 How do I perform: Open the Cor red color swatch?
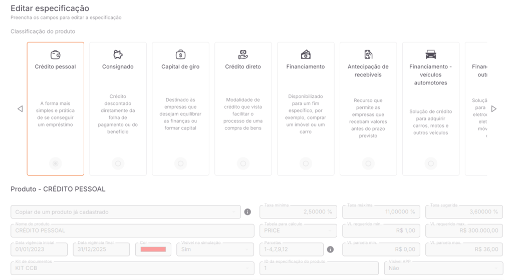coord(153,249)
